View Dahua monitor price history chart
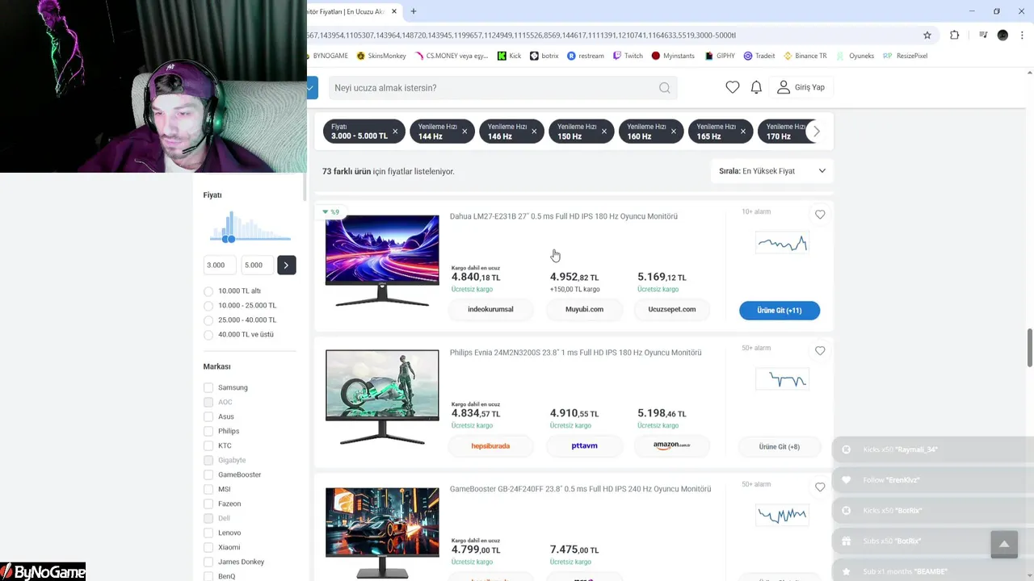 pos(781,243)
